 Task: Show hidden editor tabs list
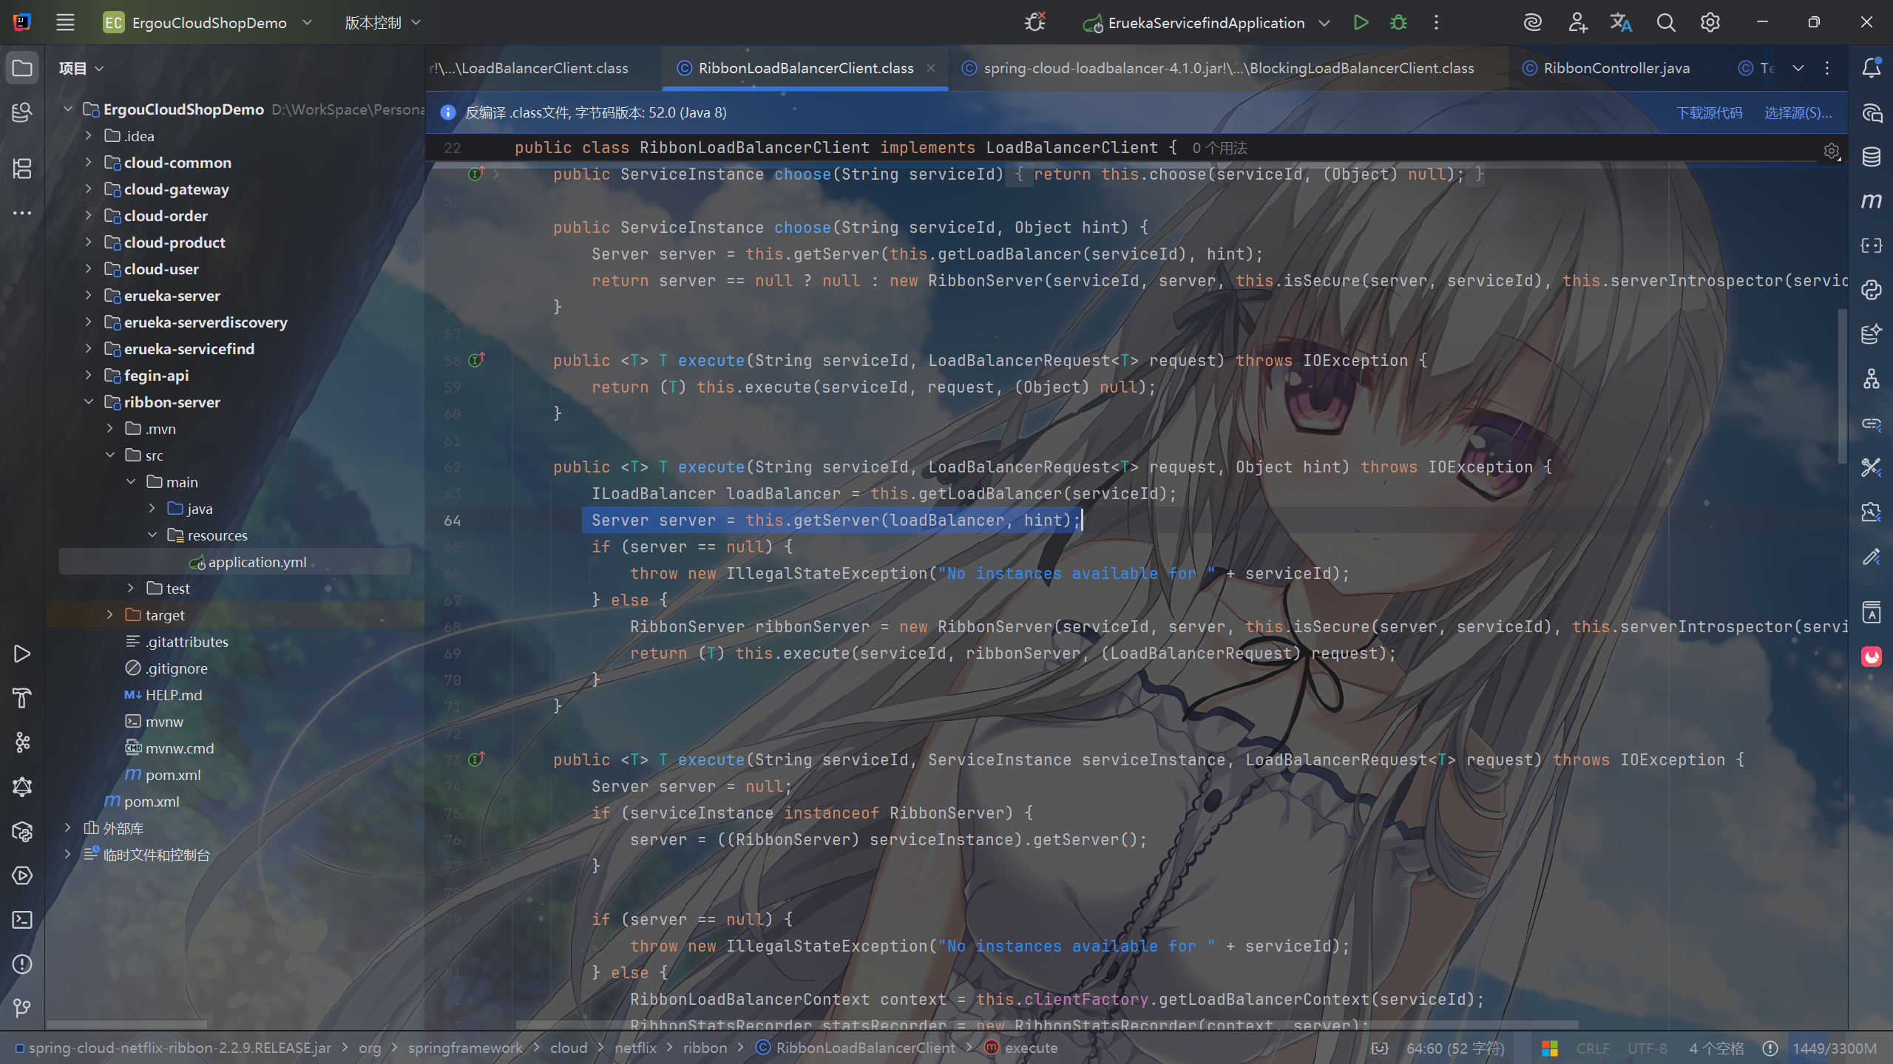pyautogui.click(x=1798, y=68)
